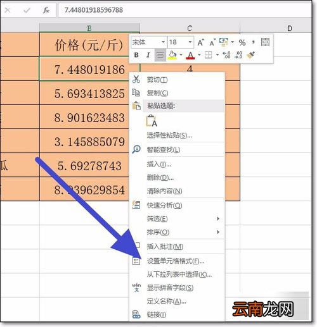The height and width of the screenshot is (327, 317).
Task: Expand the 排序(O) submenu
Action: (x=177, y=232)
